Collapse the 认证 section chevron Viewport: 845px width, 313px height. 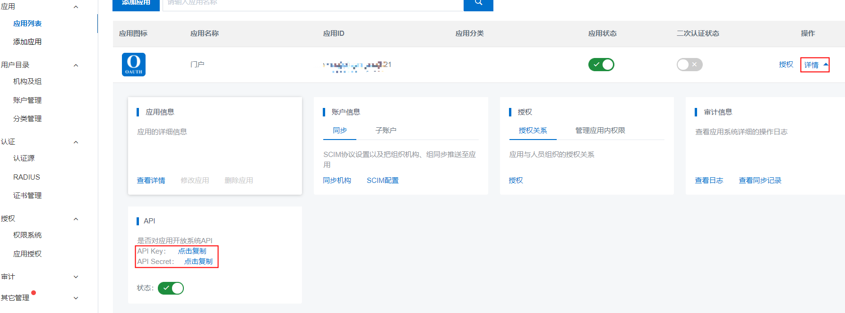(76, 142)
